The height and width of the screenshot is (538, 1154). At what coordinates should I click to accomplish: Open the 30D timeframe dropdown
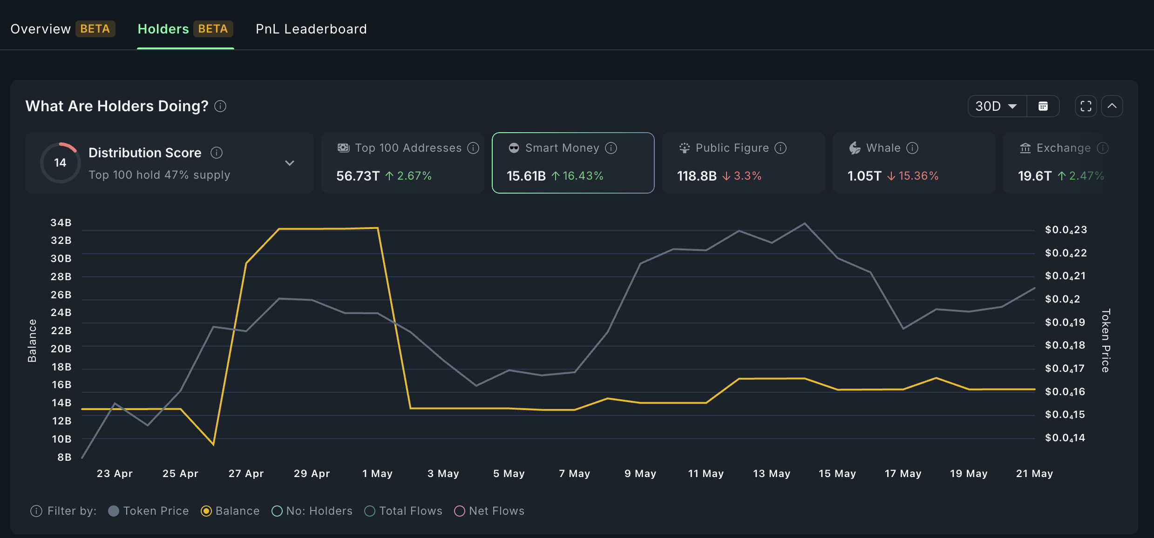coord(996,106)
